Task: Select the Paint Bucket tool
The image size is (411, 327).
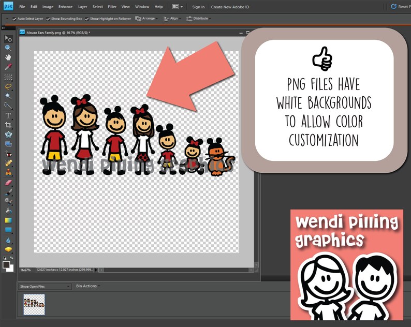Action: tap(8, 211)
